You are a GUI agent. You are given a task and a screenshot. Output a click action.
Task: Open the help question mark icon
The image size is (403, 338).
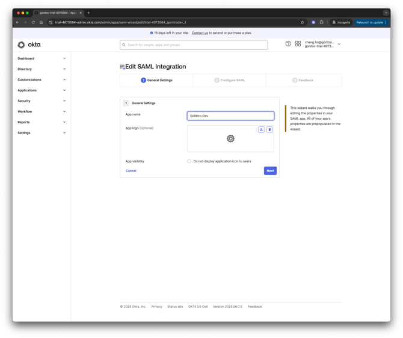coord(288,44)
